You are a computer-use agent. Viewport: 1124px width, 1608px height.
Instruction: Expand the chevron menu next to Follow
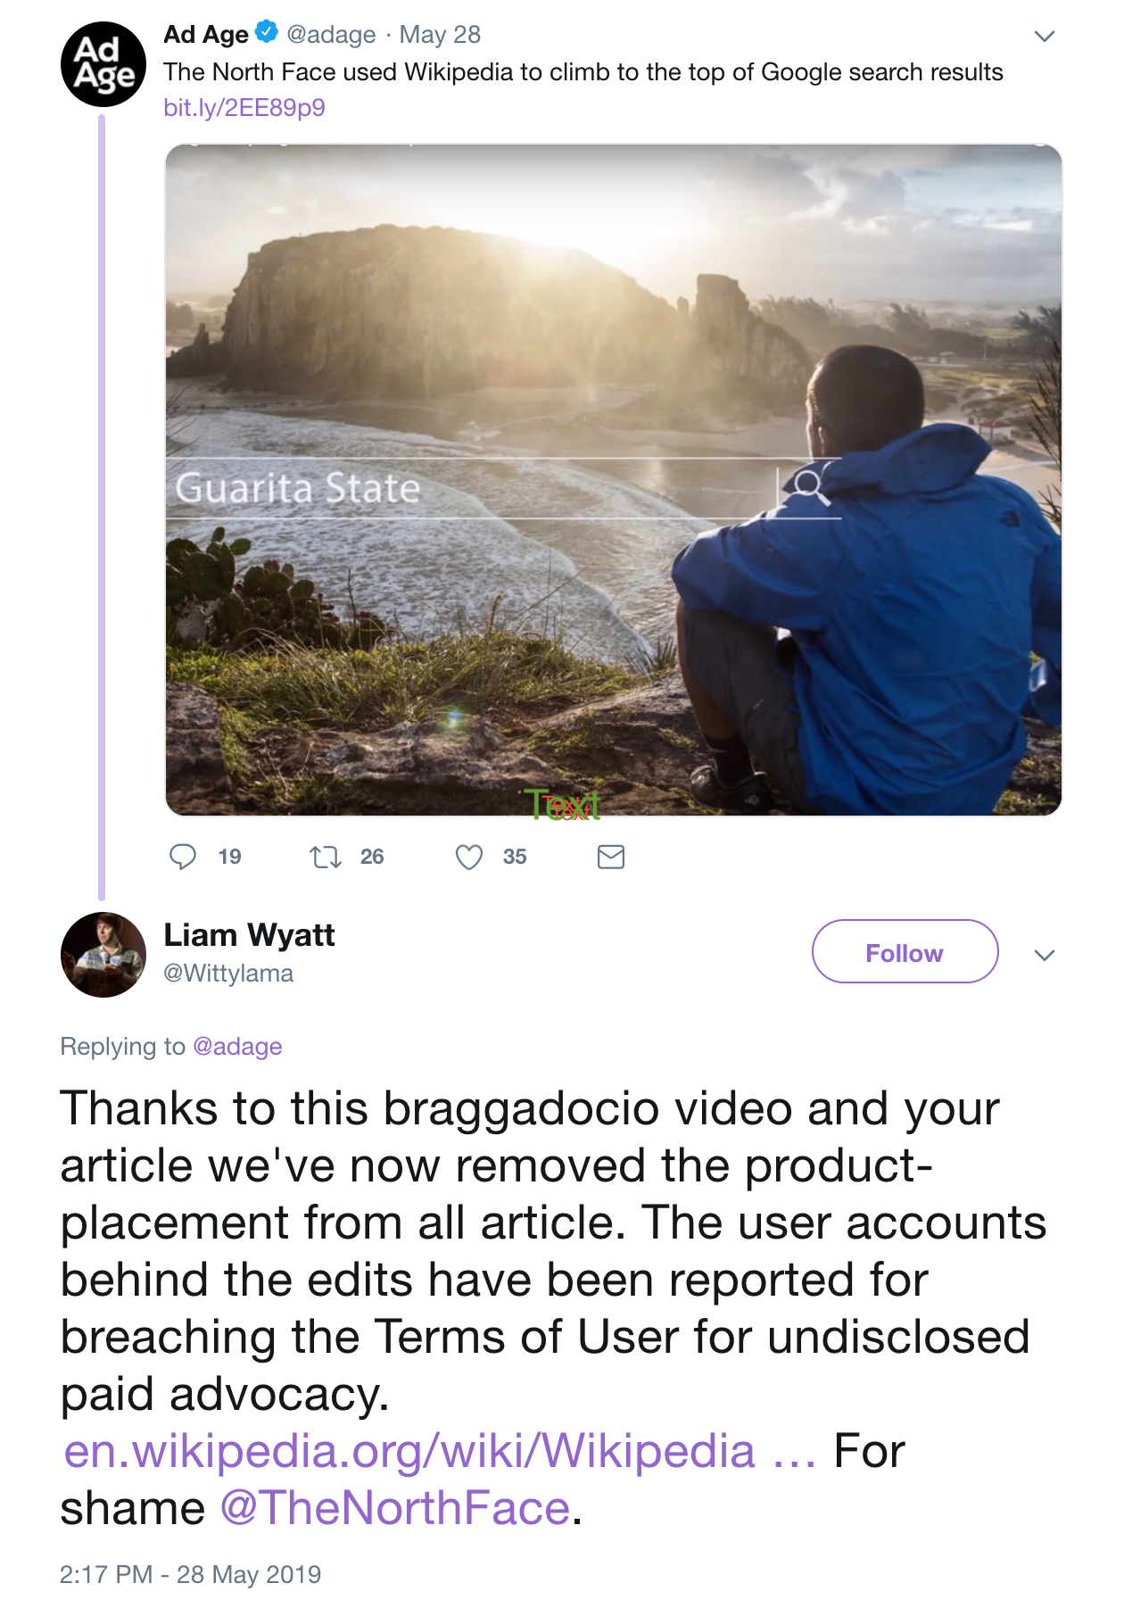1045,955
